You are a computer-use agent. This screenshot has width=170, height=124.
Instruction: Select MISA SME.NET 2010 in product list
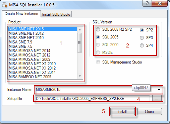(x=43, y=38)
